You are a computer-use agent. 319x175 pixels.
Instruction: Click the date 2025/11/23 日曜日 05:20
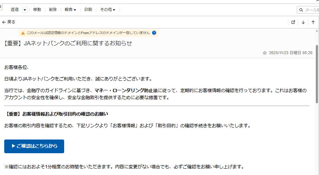coord(290,53)
